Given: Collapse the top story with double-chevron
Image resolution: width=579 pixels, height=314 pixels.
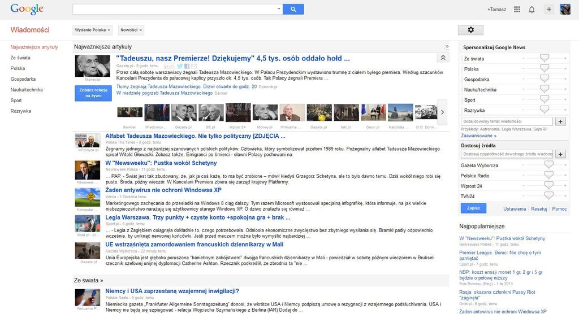Looking at the screenshot, I should pos(443,58).
